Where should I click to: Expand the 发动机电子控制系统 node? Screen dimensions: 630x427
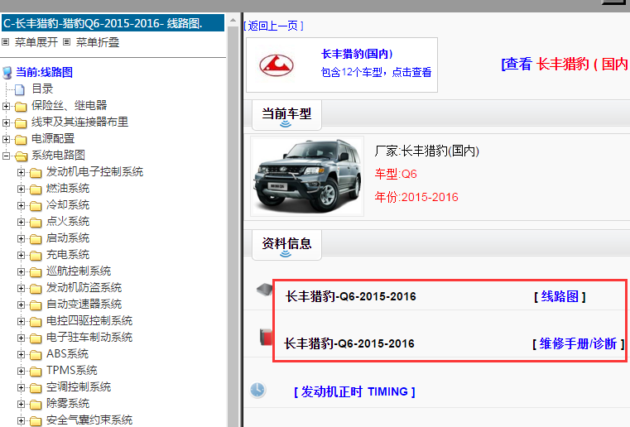click(21, 172)
